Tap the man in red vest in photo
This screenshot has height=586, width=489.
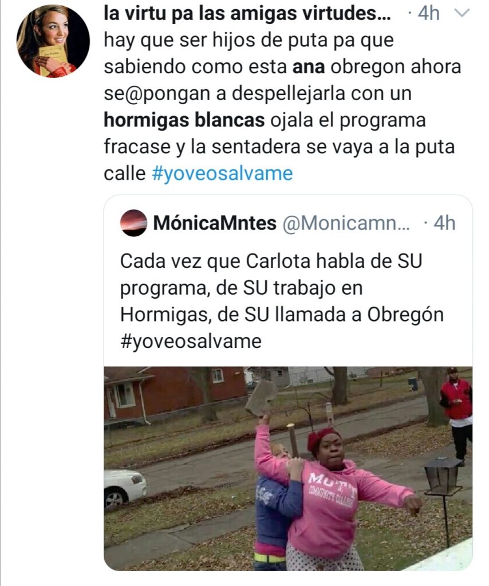pyautogui.click(x=457, y=415)
